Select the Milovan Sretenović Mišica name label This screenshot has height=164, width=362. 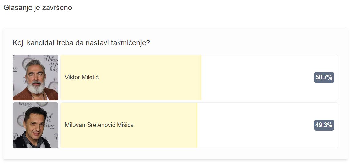point(99,125)
